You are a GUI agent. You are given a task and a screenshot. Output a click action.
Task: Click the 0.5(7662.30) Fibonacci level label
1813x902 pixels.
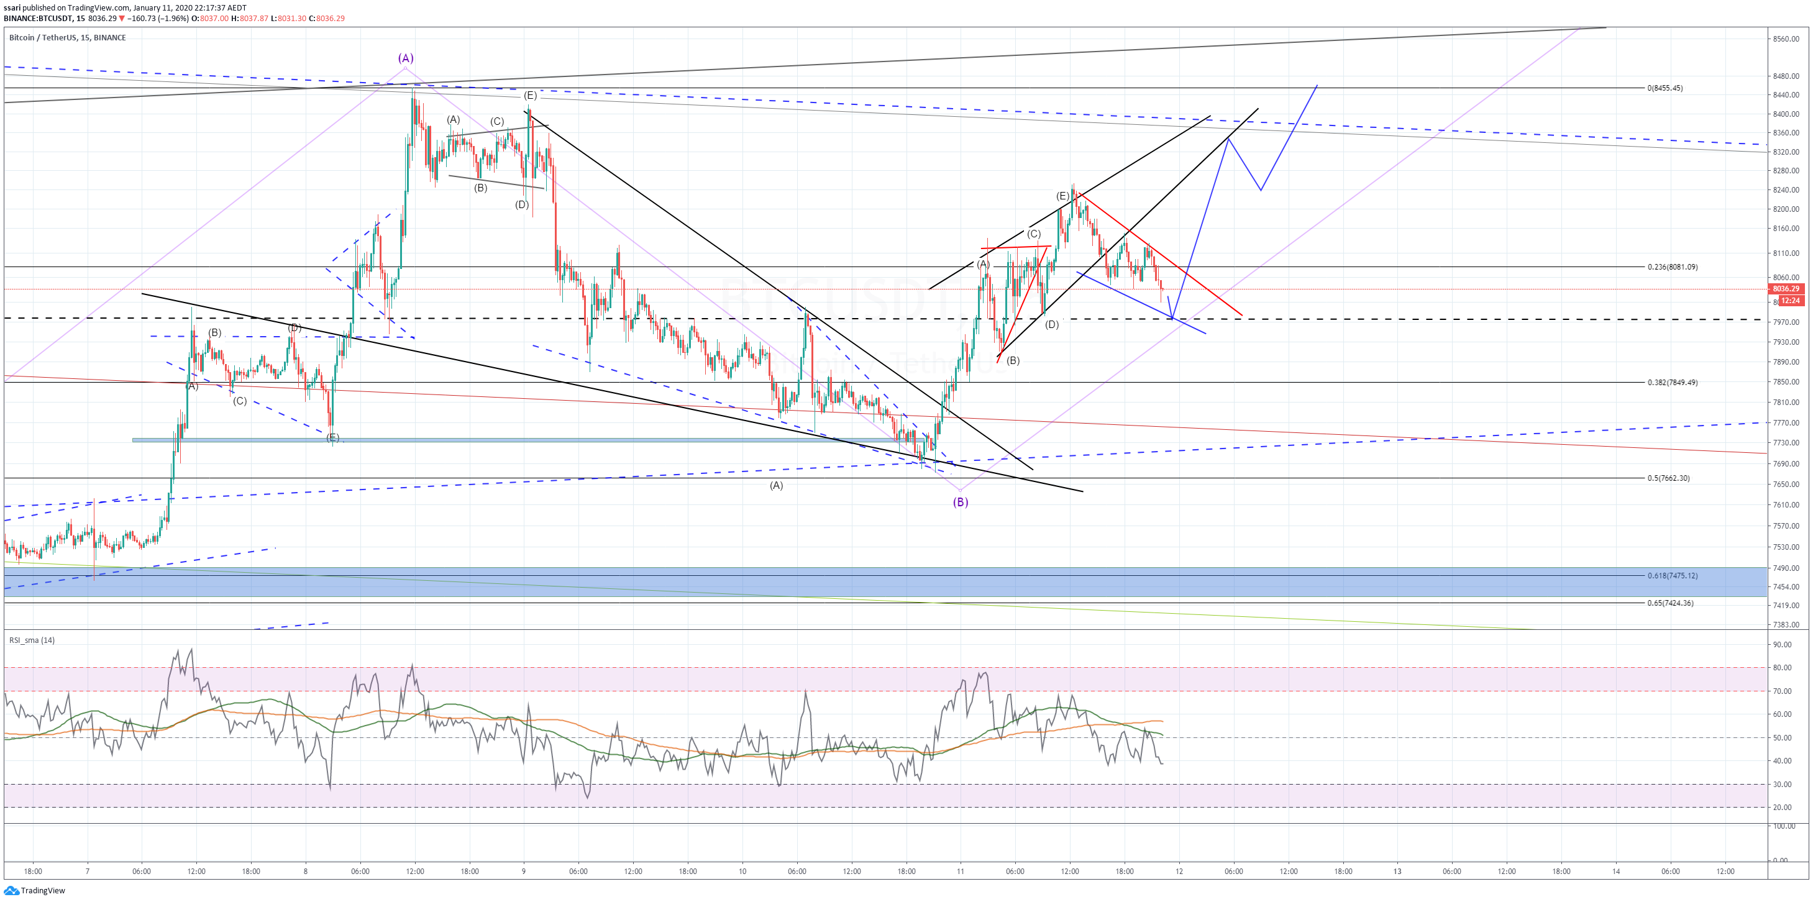(x=1668, y=478)
